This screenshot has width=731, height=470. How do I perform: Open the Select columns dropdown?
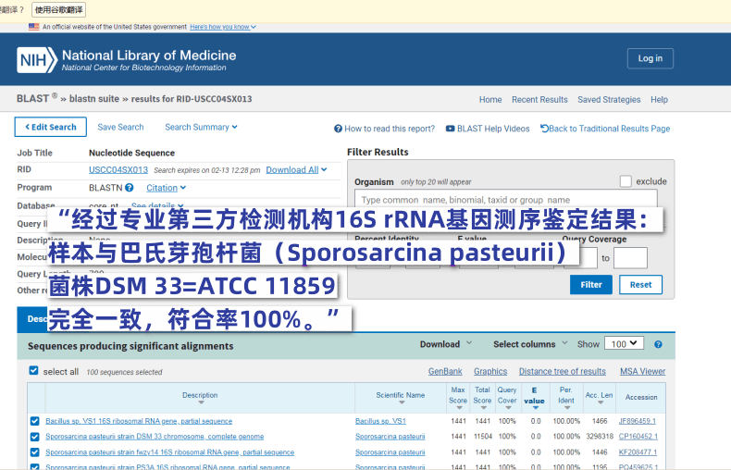click(x=530, y=344)
